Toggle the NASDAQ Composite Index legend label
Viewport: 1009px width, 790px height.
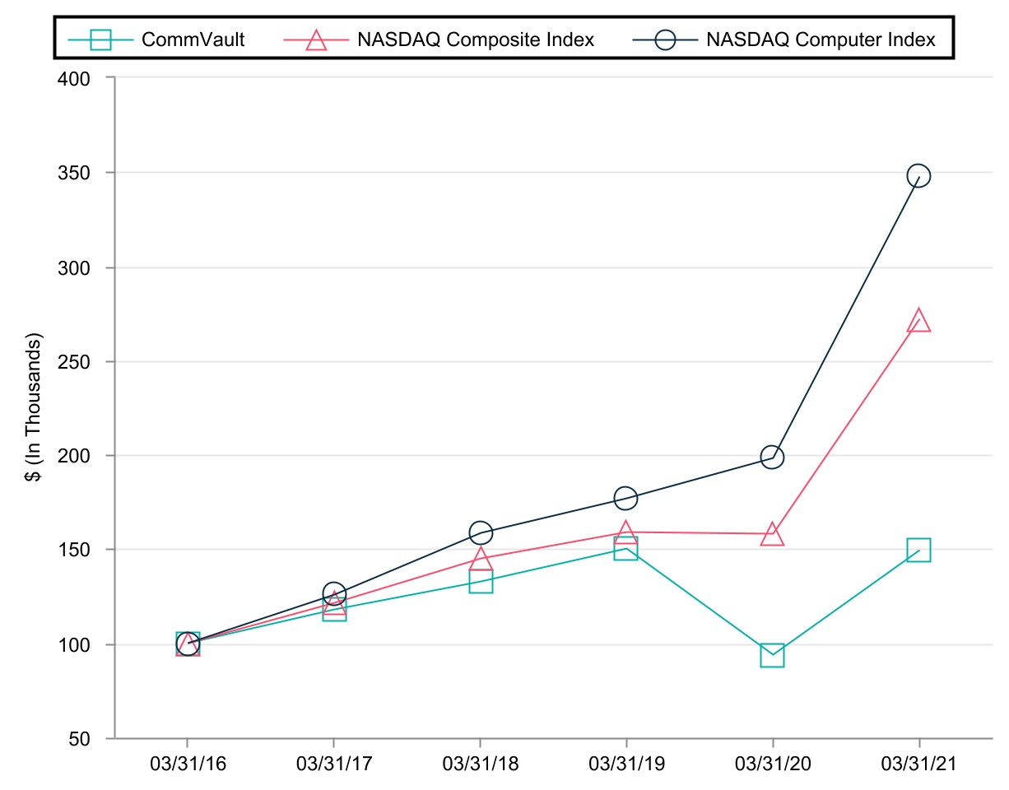(x=476, y=39)
